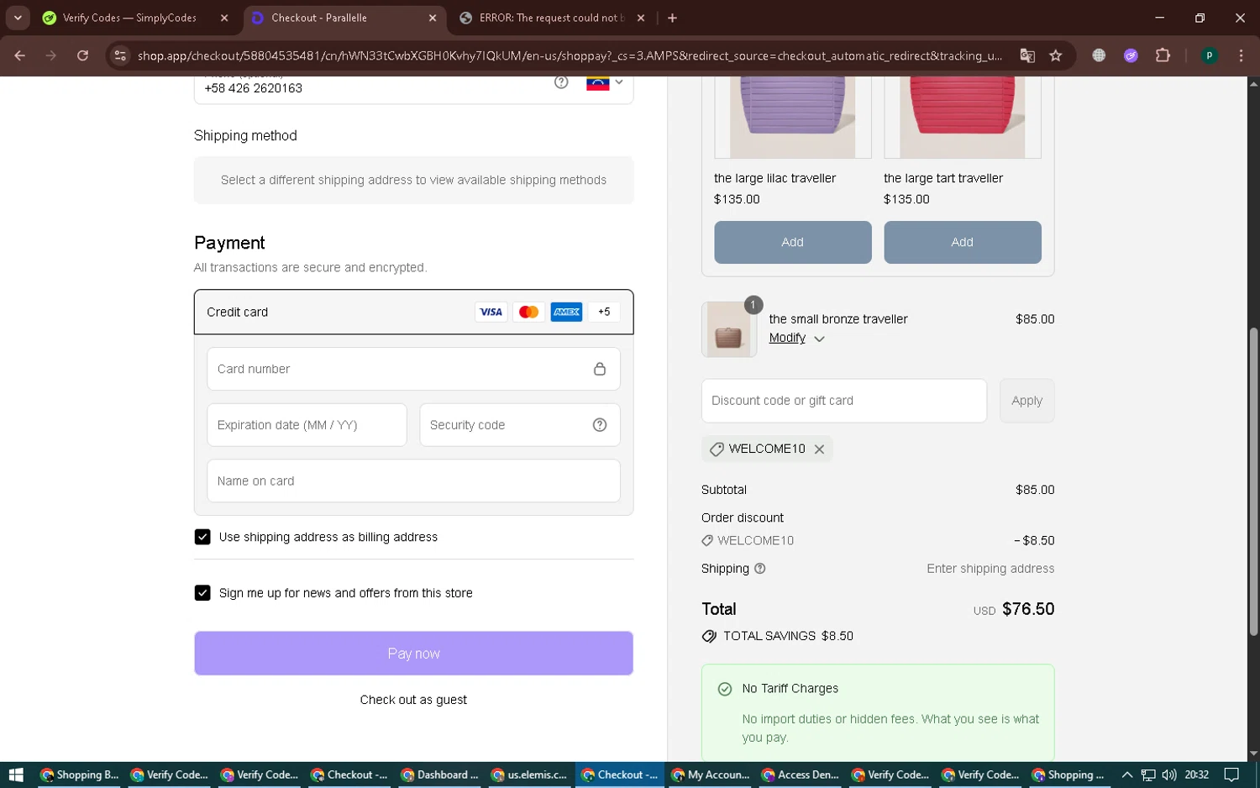Add the large lilac traveller

(792, 242)
